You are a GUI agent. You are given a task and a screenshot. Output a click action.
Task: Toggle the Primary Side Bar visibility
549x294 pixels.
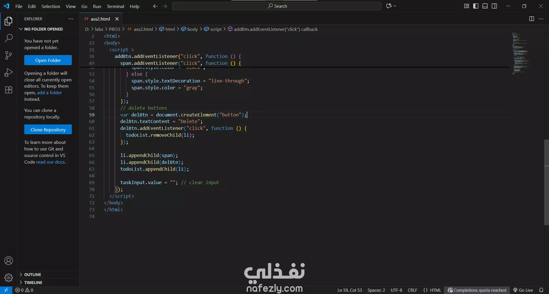pyautogui.click(x=476, y=6)
